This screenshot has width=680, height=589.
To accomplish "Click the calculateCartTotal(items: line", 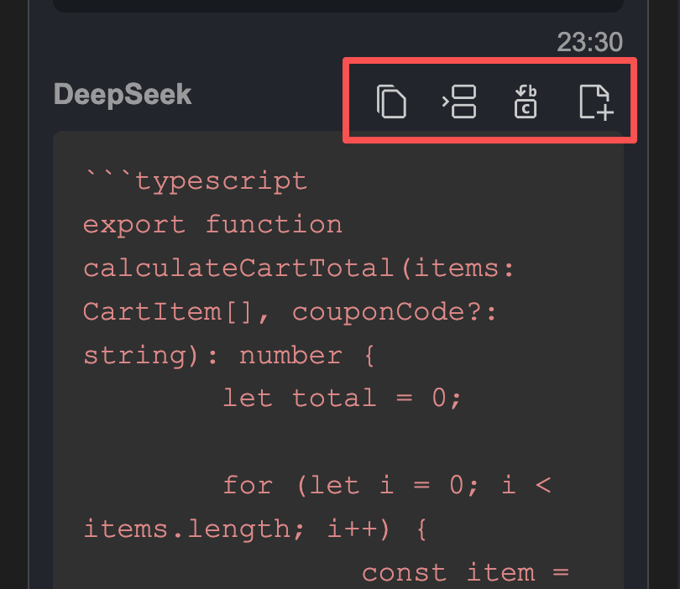I will tap(299, 268).
